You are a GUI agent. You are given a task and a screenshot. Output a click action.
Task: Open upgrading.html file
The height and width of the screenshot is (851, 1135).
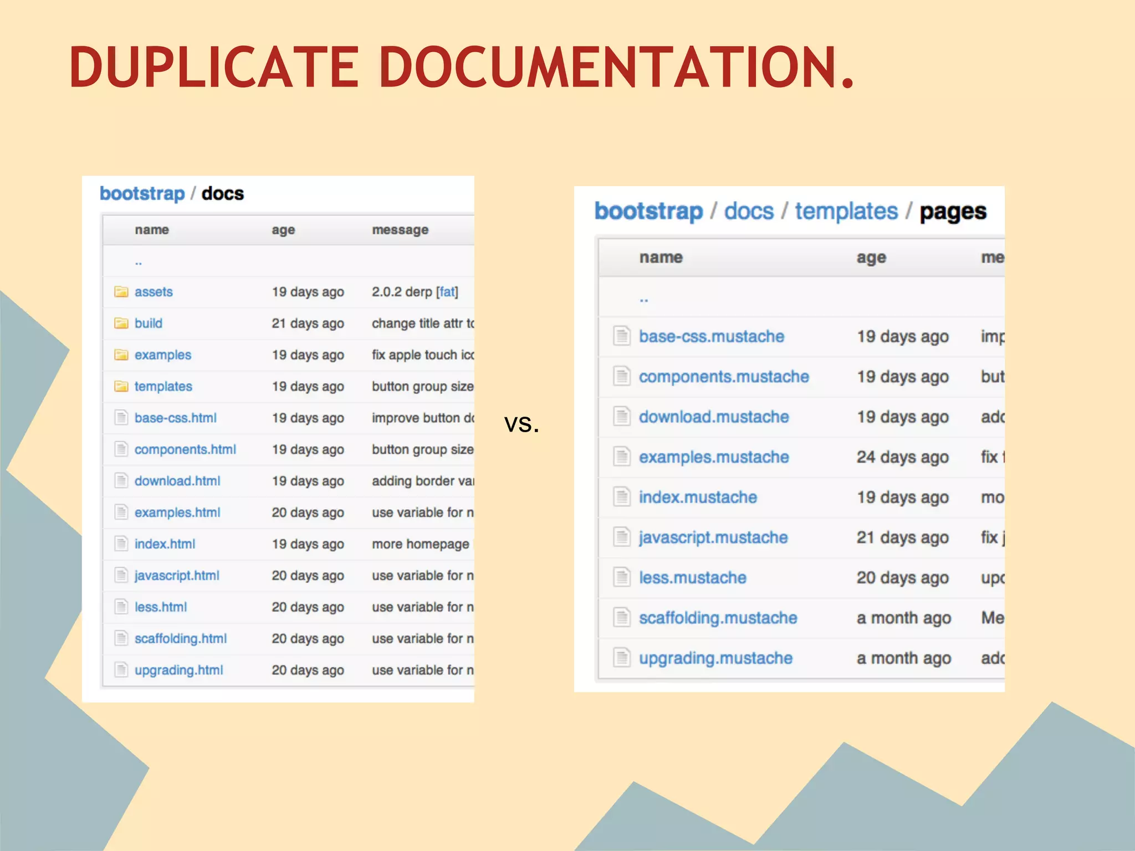[179, 670]
